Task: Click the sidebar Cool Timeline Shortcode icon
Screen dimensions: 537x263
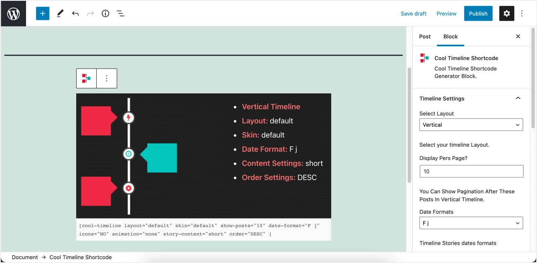Action: pyautogui.click(x=424, y=58)
